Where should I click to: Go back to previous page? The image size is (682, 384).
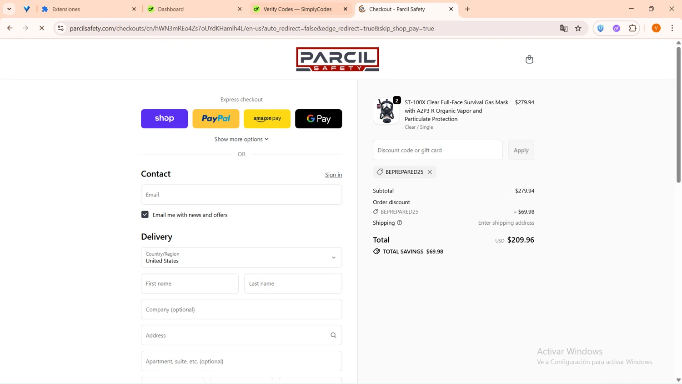pyautogui.click(x=10, y=28)
